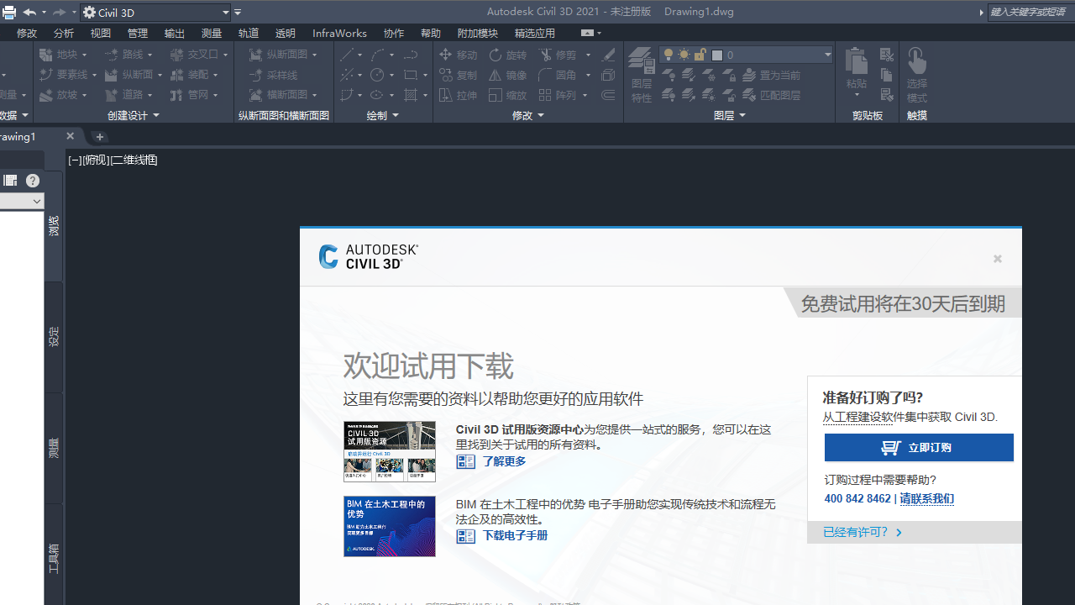Open the Civil 3D workspace selector
The width and height of the screenshot is (1075, 605).
[x=155, y=13]
